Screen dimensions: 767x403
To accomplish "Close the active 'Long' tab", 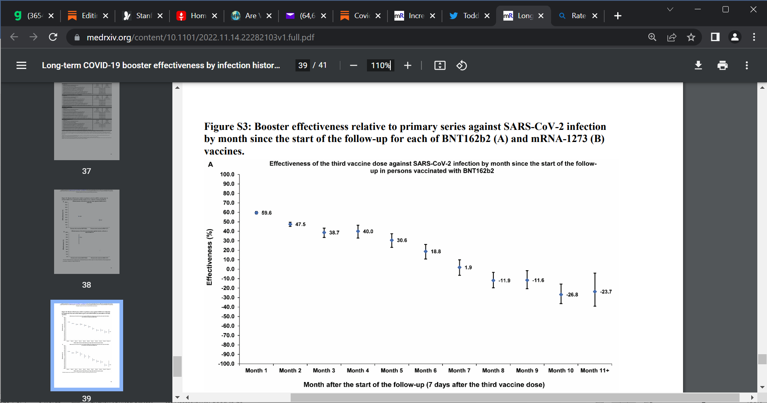I will [541, 16].
